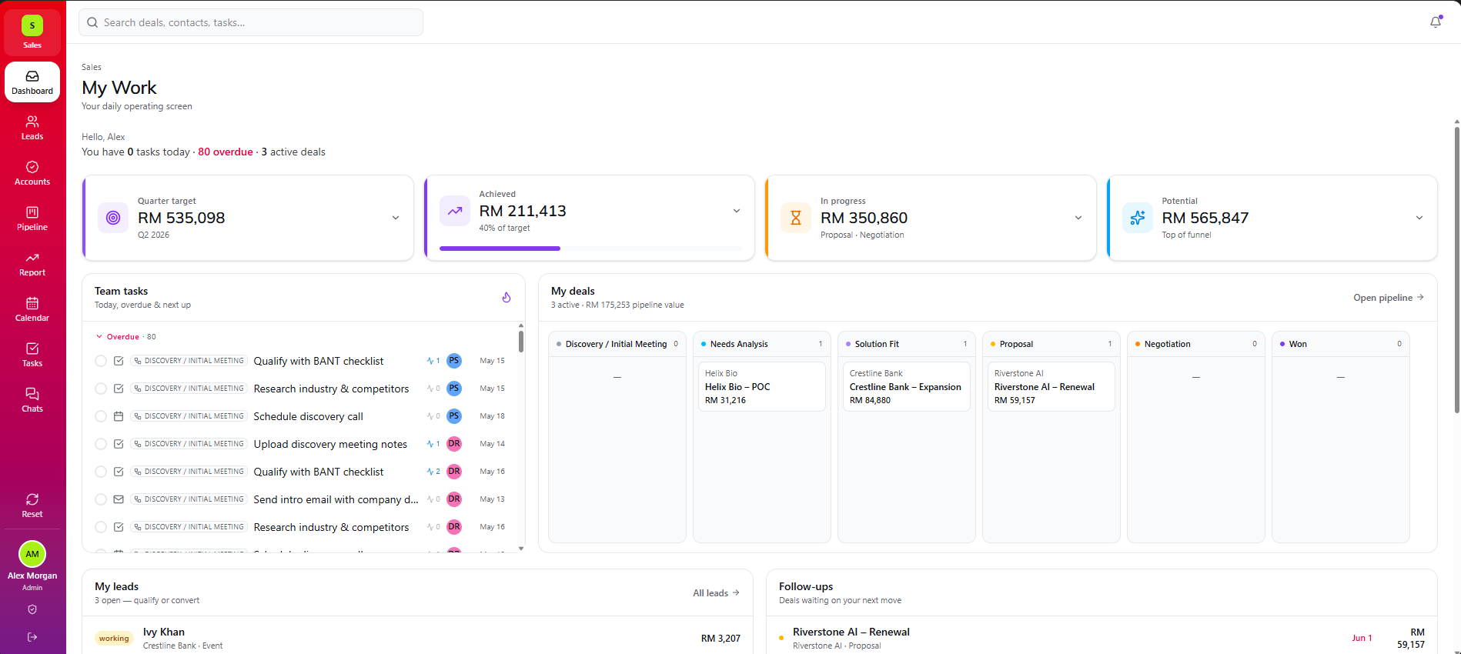Click the main page vertical scrollbar
The image size is (1461, 654).
(1457, 269)
